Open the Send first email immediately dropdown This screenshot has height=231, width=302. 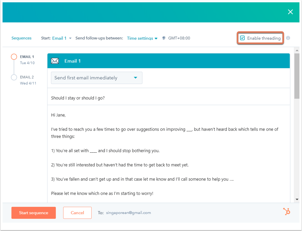tap(97, 78)
